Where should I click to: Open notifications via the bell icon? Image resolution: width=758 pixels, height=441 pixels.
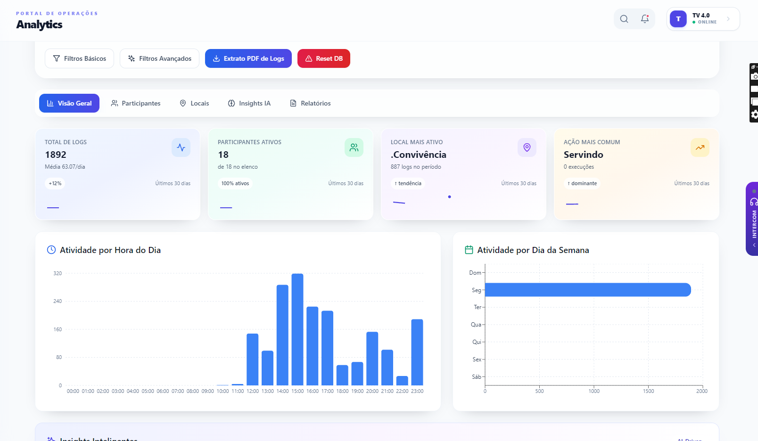[x=645, y=19]
